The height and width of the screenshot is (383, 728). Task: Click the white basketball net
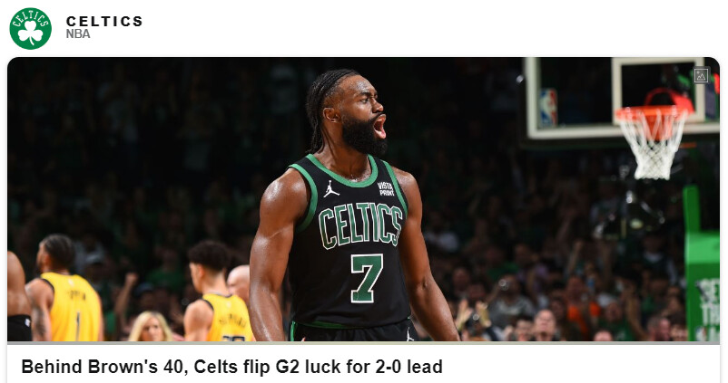pyautogui.click(x=654, y=146)
